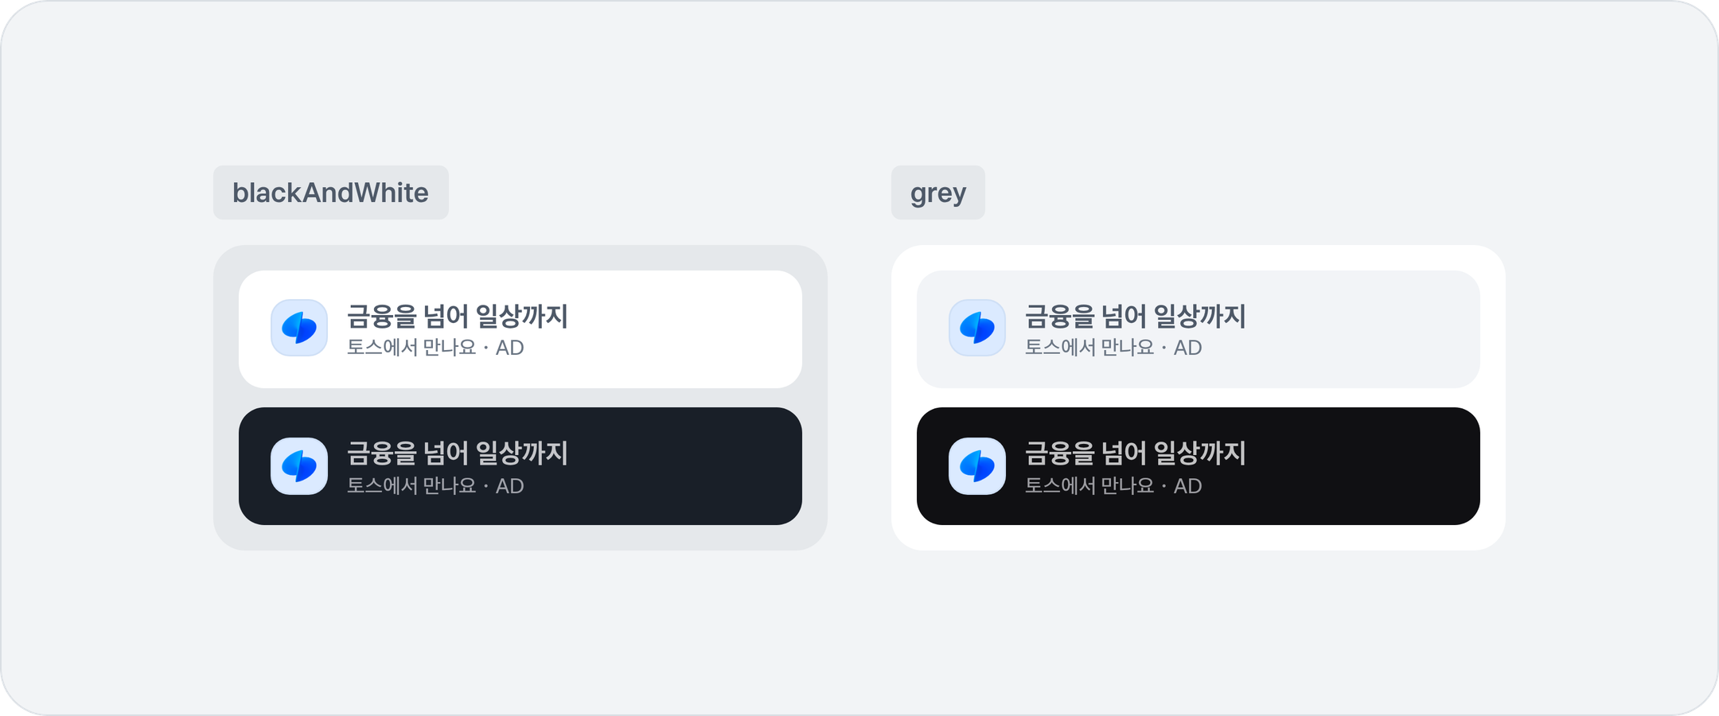Click grey container gap between blackAndWhite banners
The width and height of the screenshot is (1719, 716).
pos(520,398)
